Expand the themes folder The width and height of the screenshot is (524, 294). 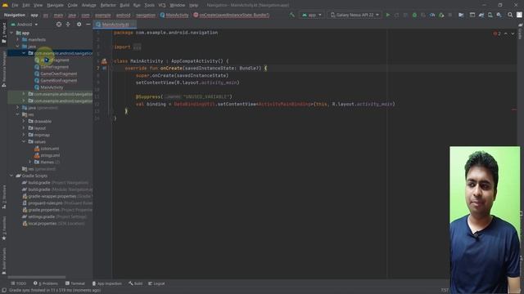coord(29,162)
